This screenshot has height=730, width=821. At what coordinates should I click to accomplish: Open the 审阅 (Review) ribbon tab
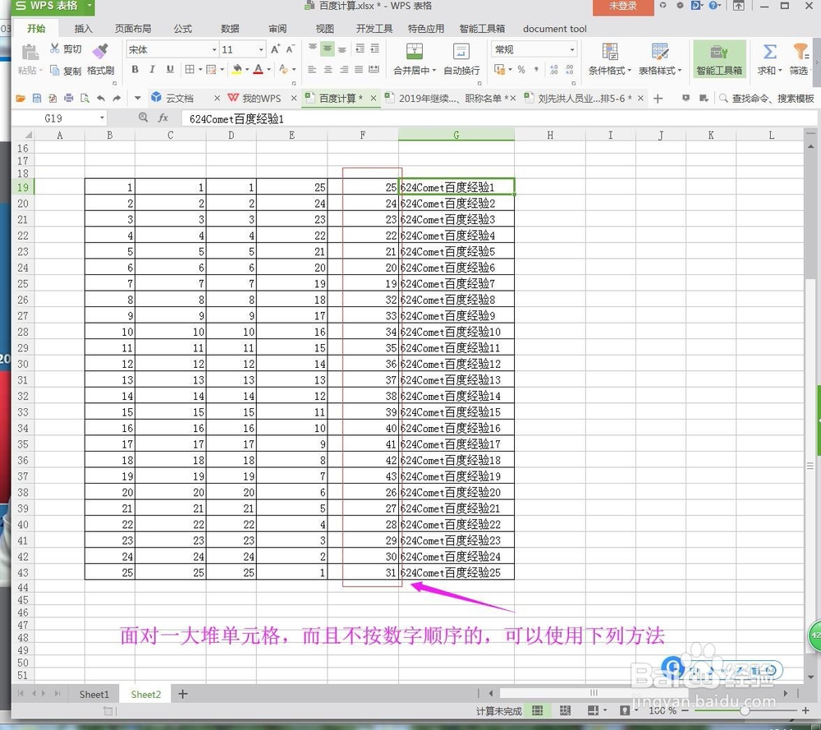point(277,28)
